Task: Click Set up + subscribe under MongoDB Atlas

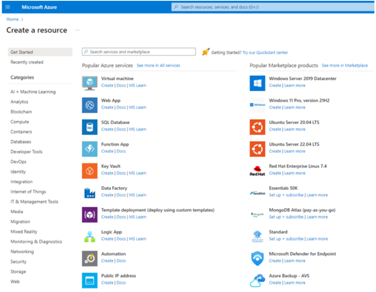Action: click(286, 217)
